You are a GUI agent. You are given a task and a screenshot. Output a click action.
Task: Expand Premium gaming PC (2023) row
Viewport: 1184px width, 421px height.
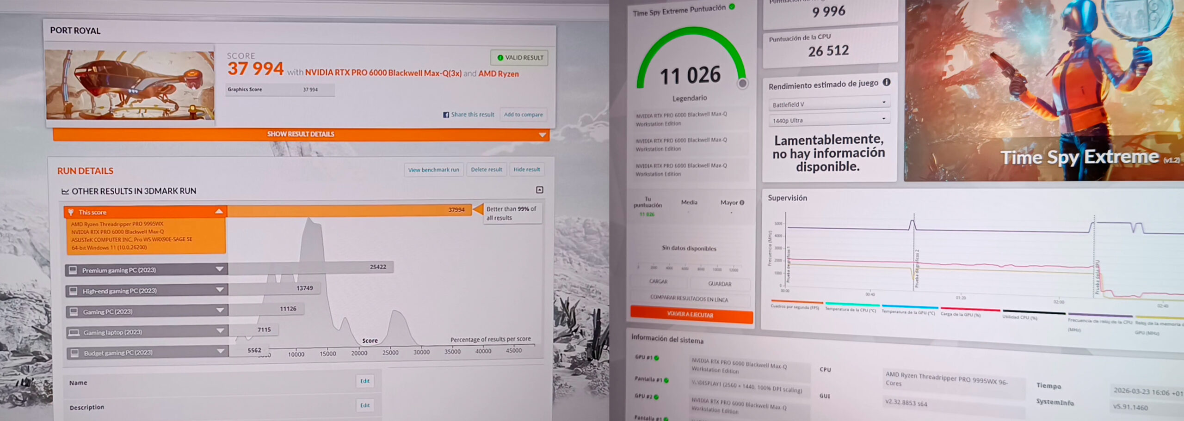pos(220,269)
